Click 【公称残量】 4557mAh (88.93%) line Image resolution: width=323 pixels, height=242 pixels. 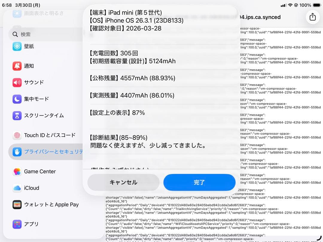tap(132, 78)
